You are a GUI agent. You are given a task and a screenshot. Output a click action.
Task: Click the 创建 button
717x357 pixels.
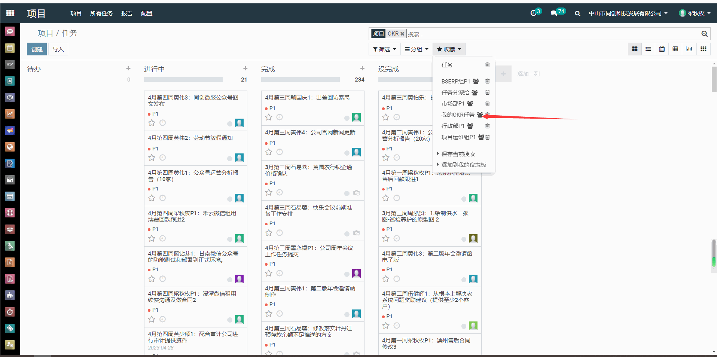[x=37, y=49]
